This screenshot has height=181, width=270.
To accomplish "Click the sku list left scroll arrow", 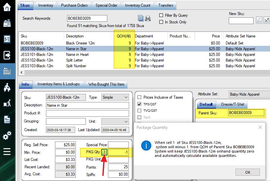I will point(21,73).
